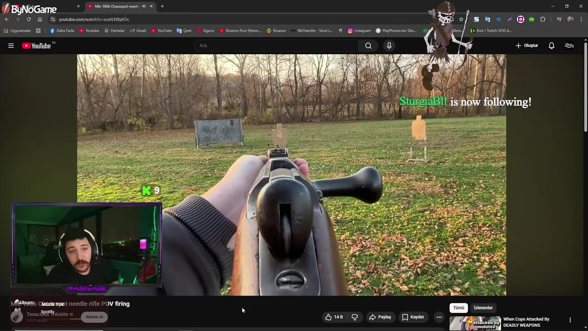Open the PlayPhrase.me bookmark
The height and width of the screenshot is (331, 588).
(396, 31)
